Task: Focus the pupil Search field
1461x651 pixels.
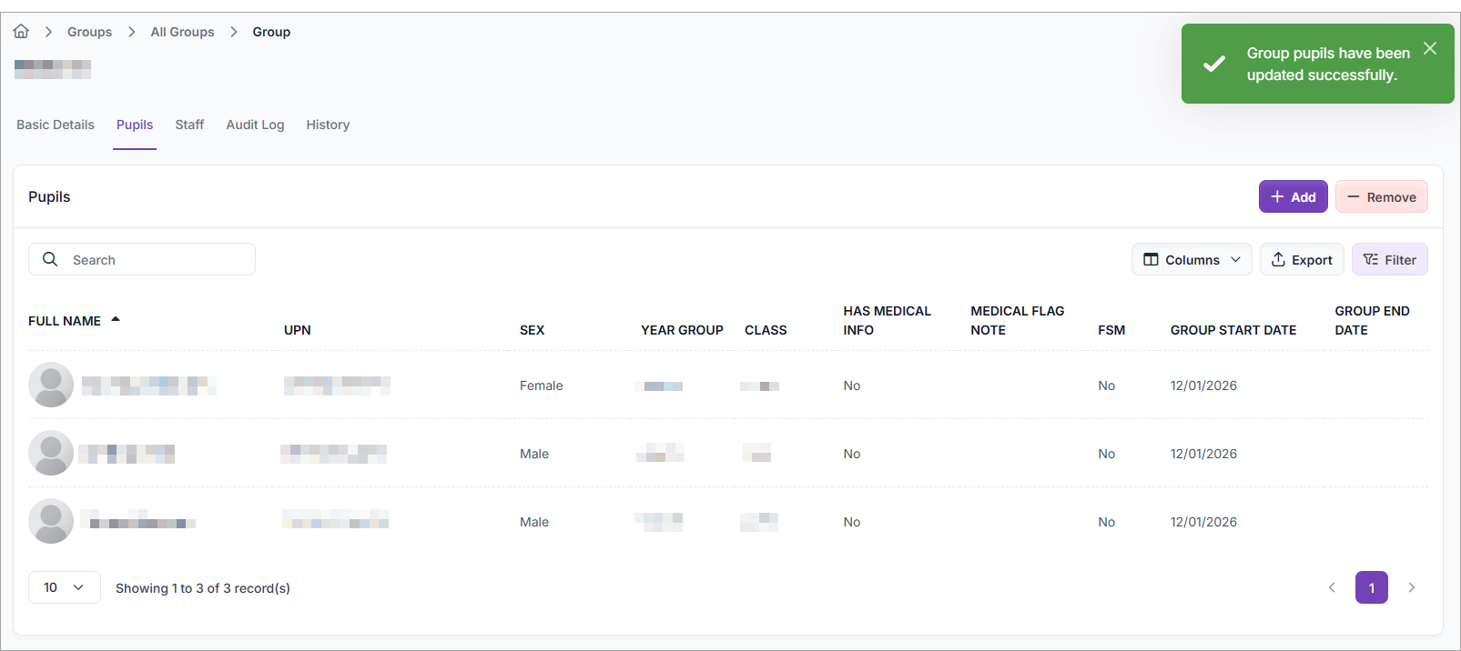Action: (x=155, y=259)
